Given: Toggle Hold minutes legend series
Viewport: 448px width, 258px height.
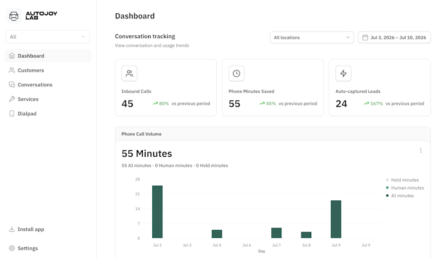Looking at the screenshot, I should [402, 180].
